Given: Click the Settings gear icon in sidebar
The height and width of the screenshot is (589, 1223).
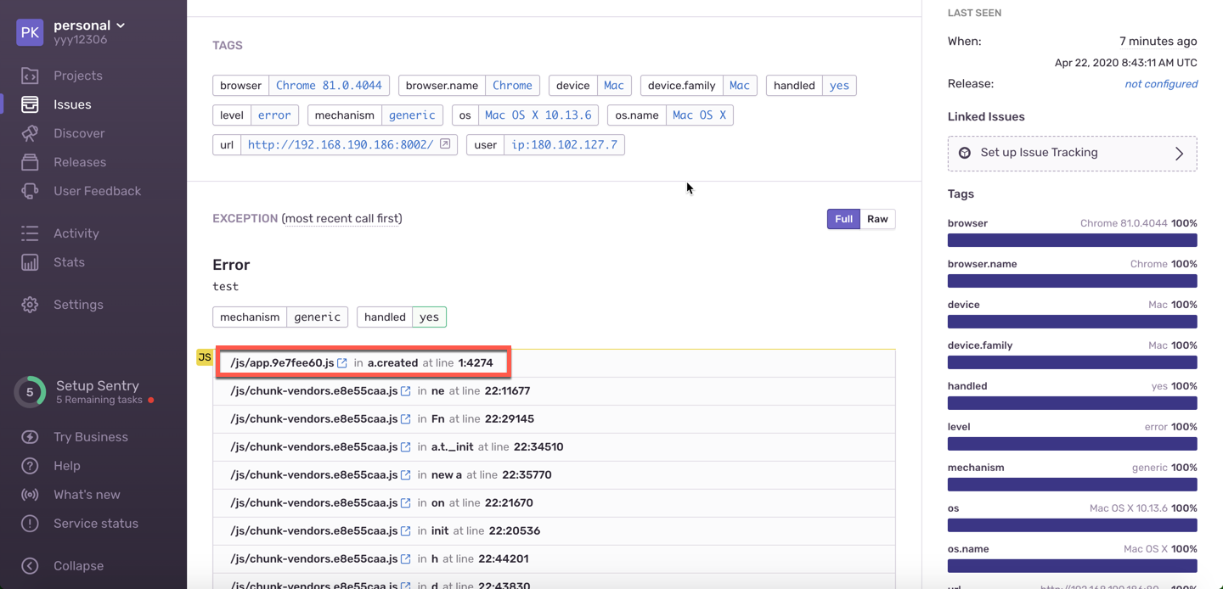Looking at the screenshot, I should (30, 305).
